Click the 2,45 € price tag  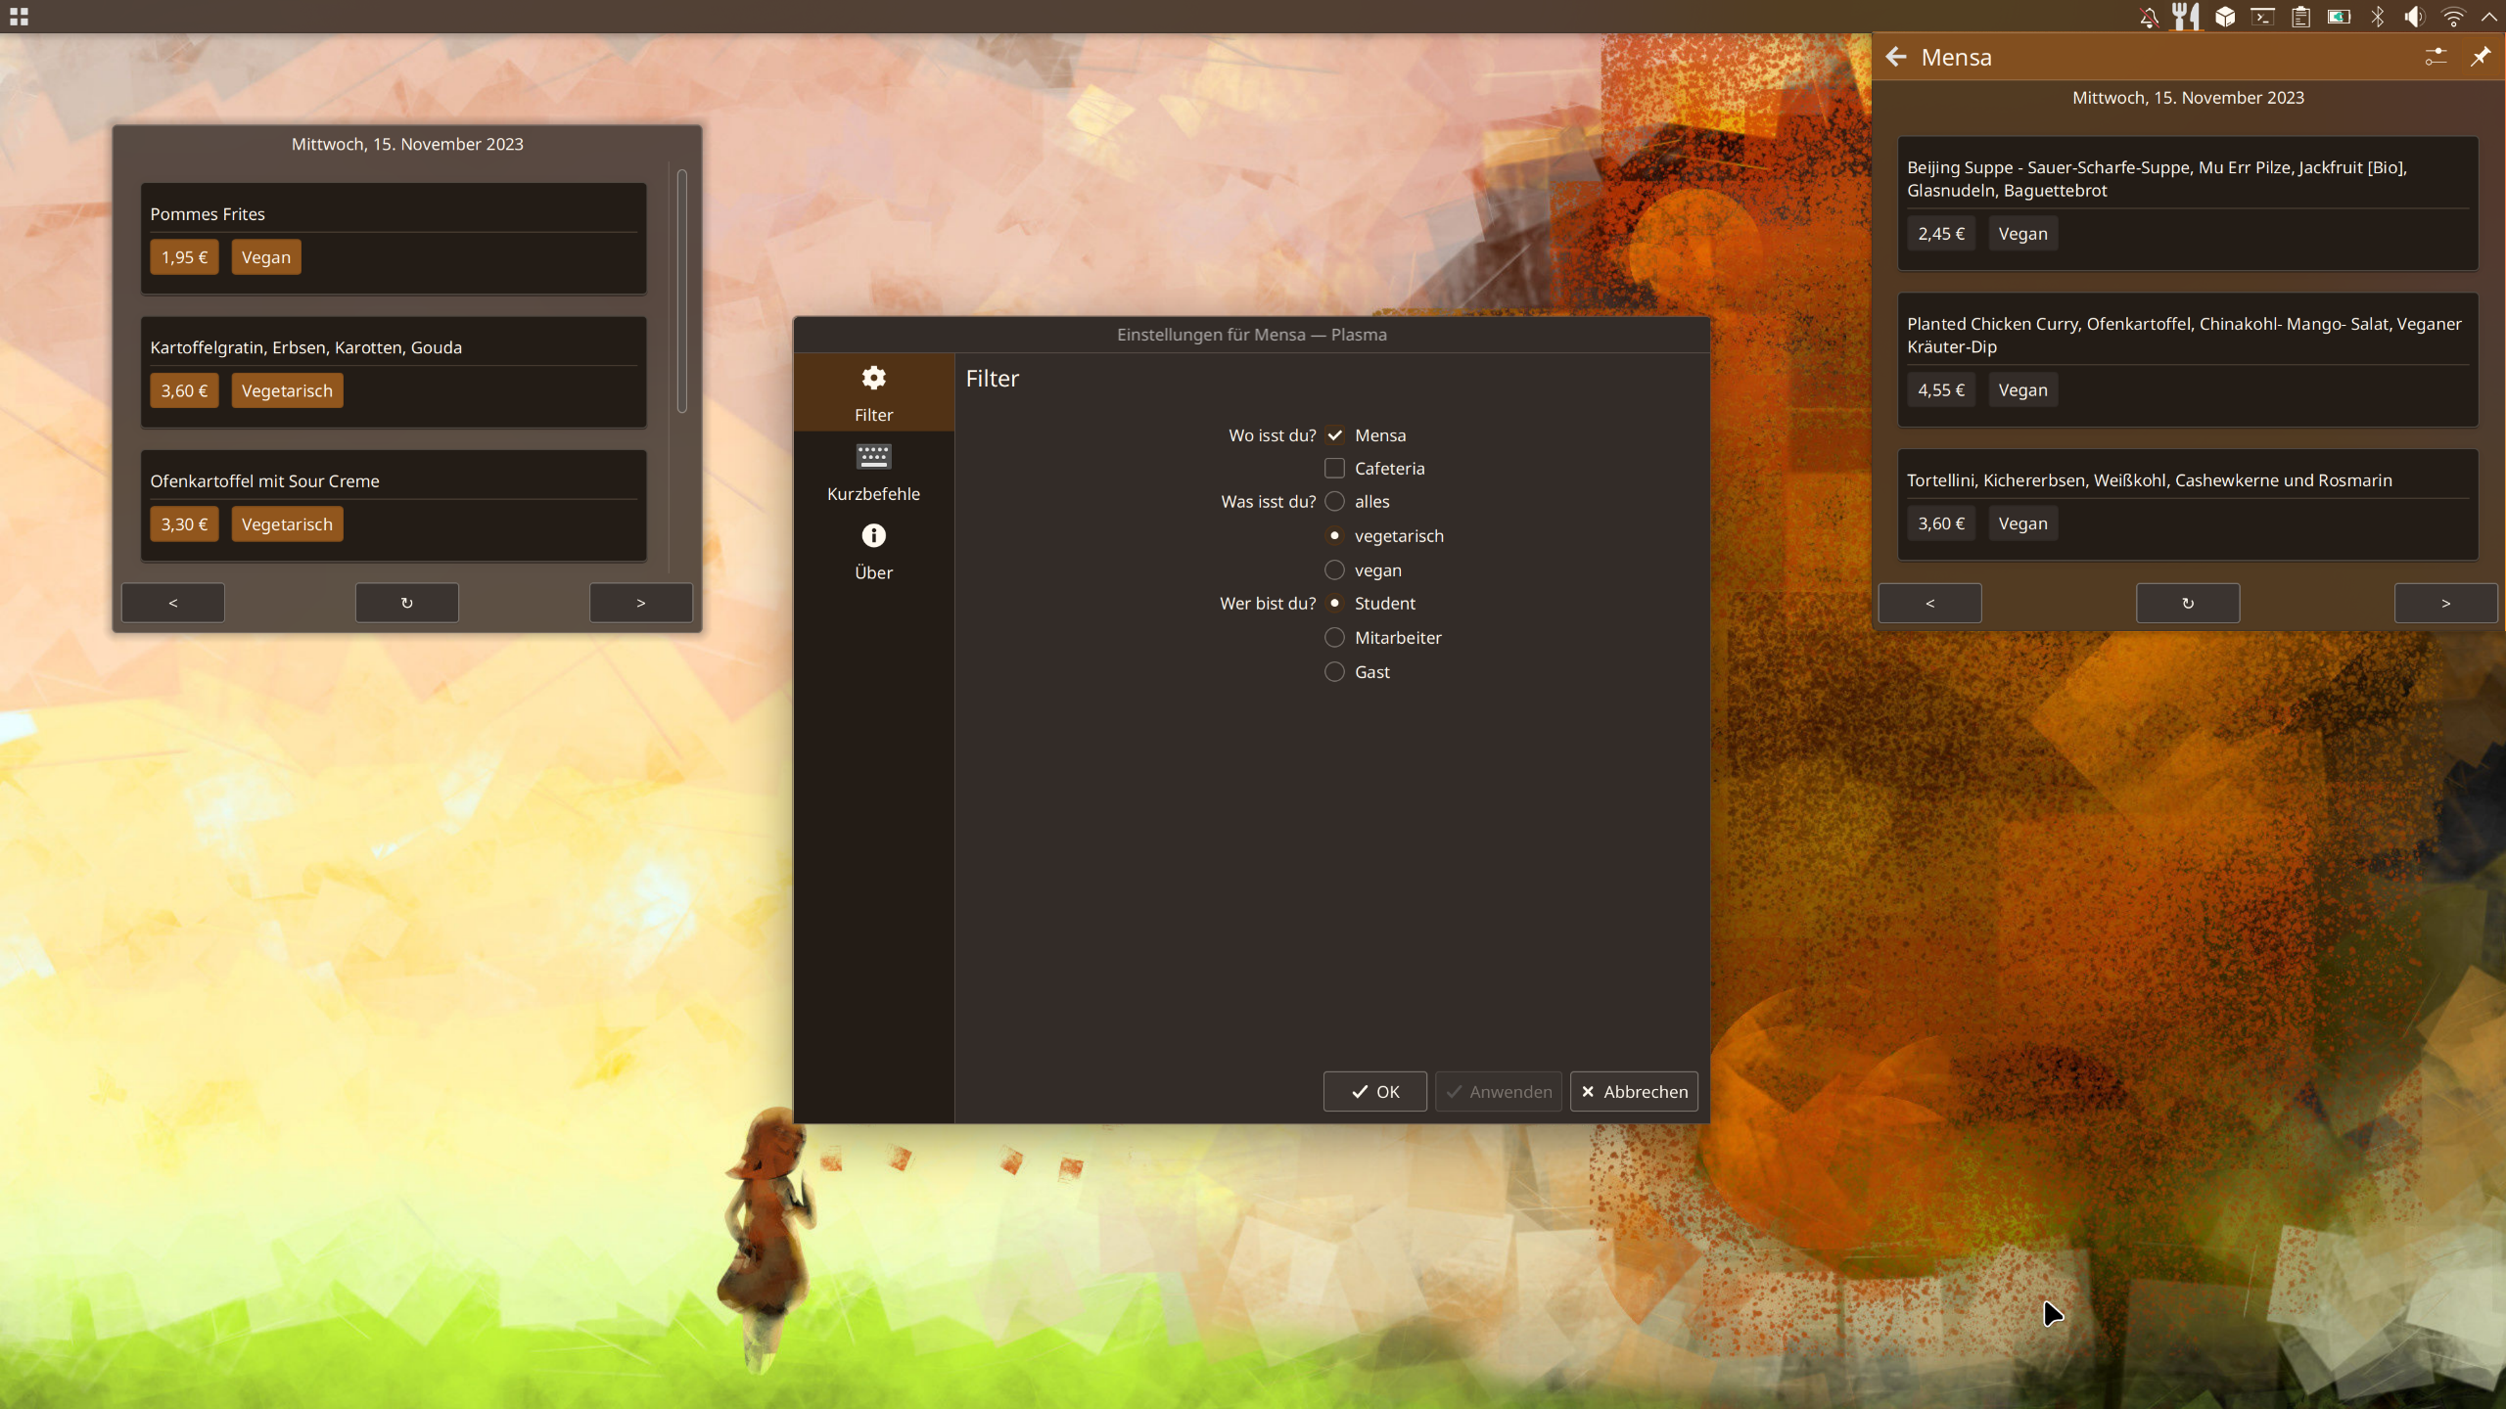[x=1940, y=234]
